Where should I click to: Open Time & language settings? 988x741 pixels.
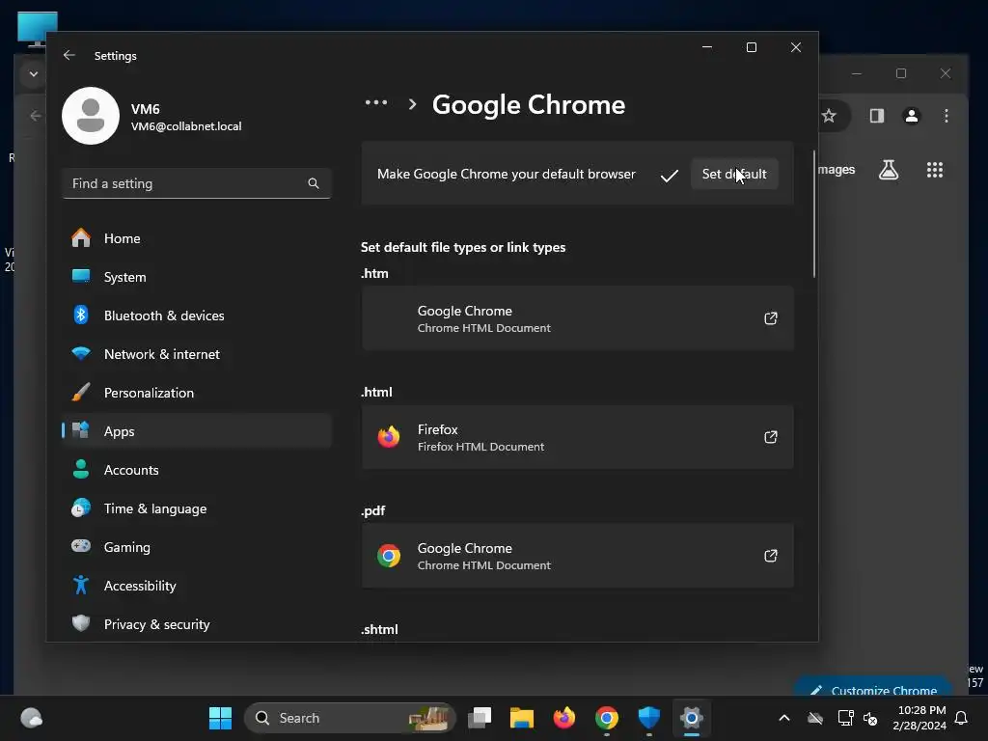pos(197,508)
